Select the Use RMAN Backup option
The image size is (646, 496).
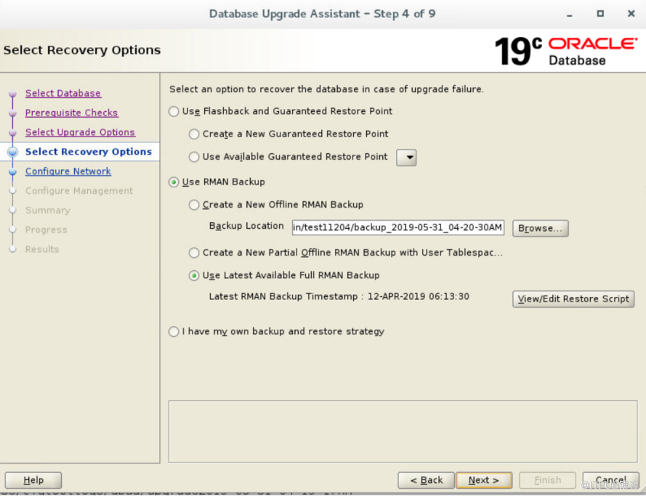pos(174,182)
